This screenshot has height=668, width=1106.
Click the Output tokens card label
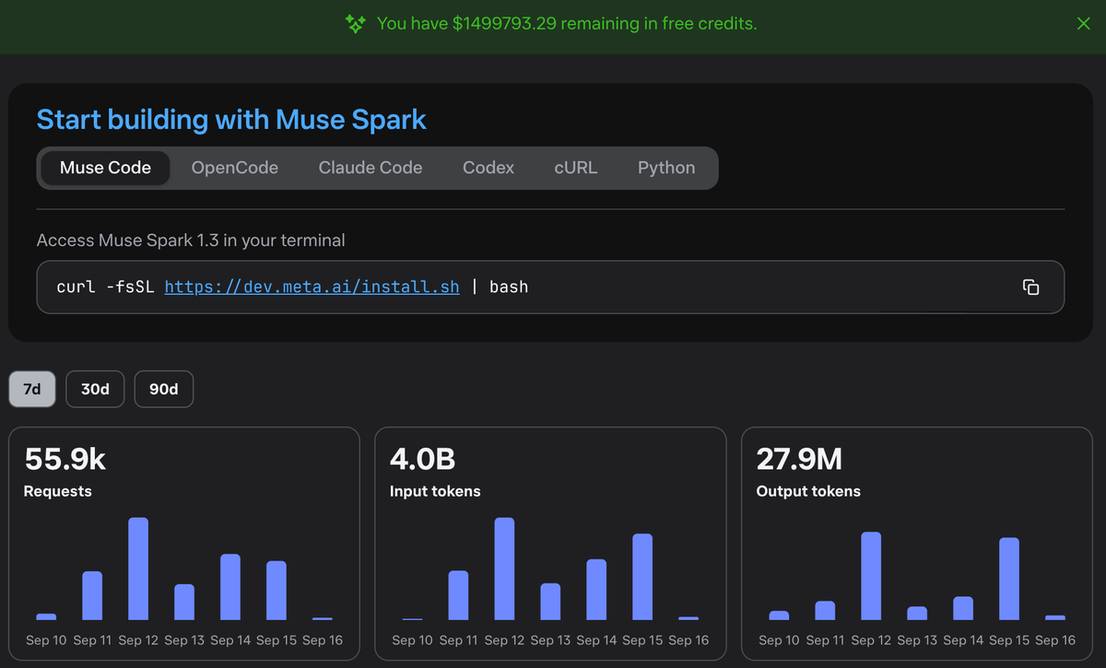point(808,491)
